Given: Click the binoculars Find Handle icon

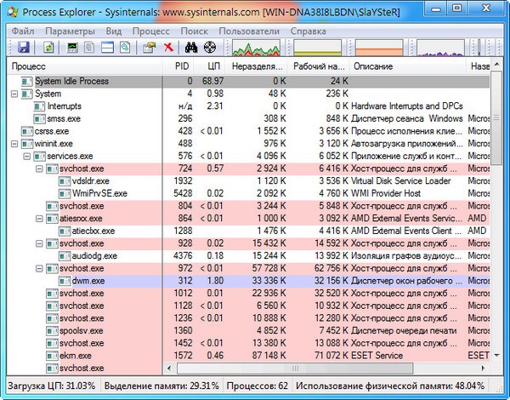Looking at the screenshot, I should tap(191, 47).
